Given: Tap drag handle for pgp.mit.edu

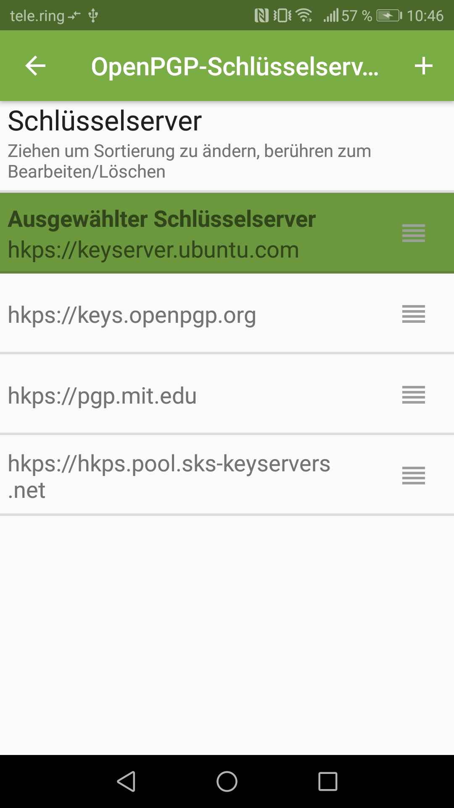Looking at the screenshot, I should [x=414, y=395].
